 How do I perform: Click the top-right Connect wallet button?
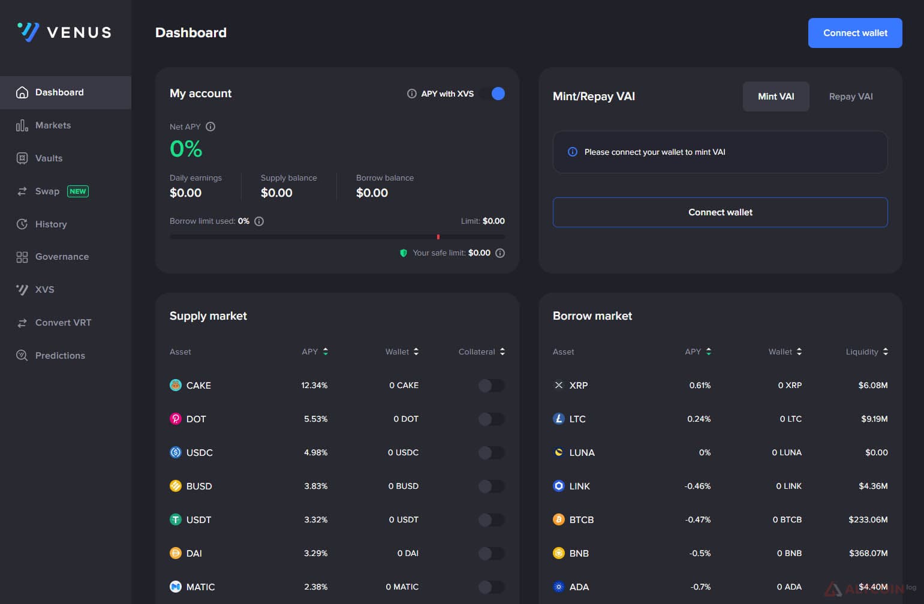click(x=855, y=33)
